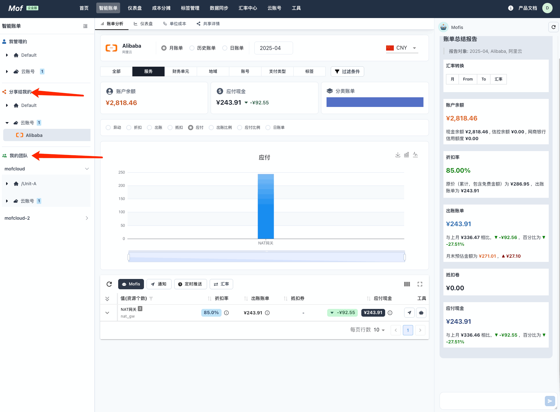Image resolution: width=560 pixels, height=412 pixels.
Task: Click the Mofis button above table
Action: [131, 284]
